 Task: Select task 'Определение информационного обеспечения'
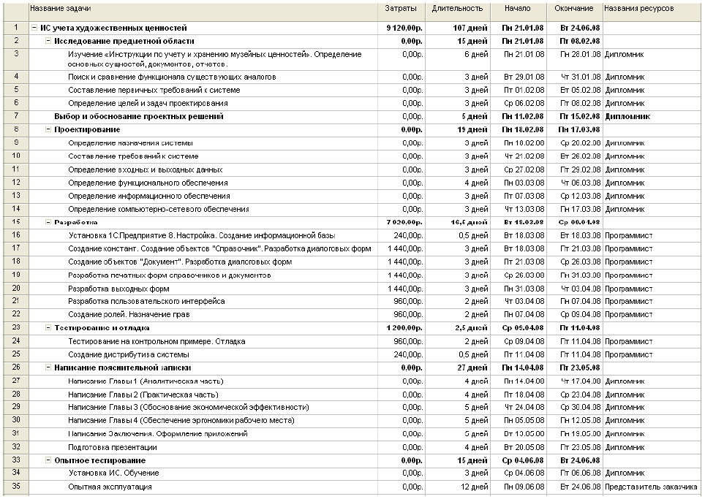coord(148,196)
